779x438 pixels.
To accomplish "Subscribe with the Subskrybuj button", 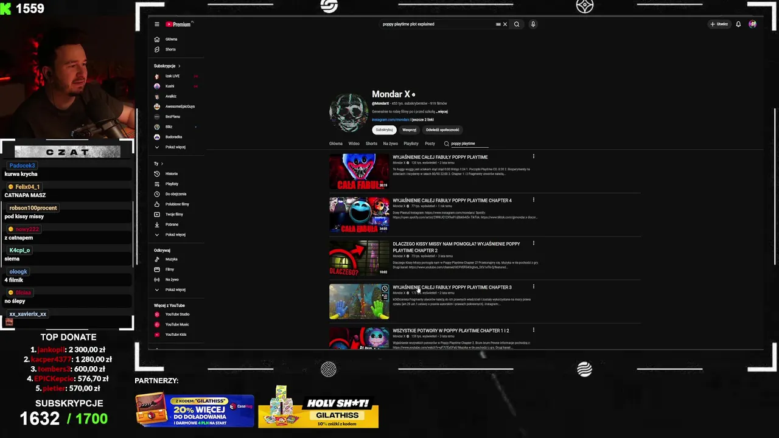I will (384, 130).
